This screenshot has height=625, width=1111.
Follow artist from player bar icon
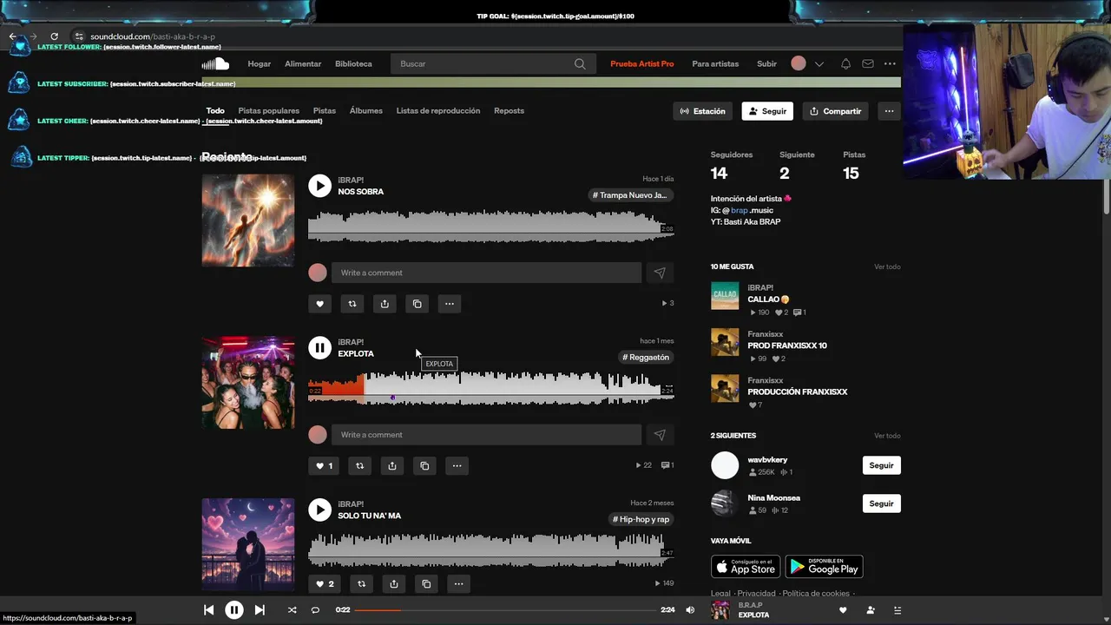(x=871, y=610)
